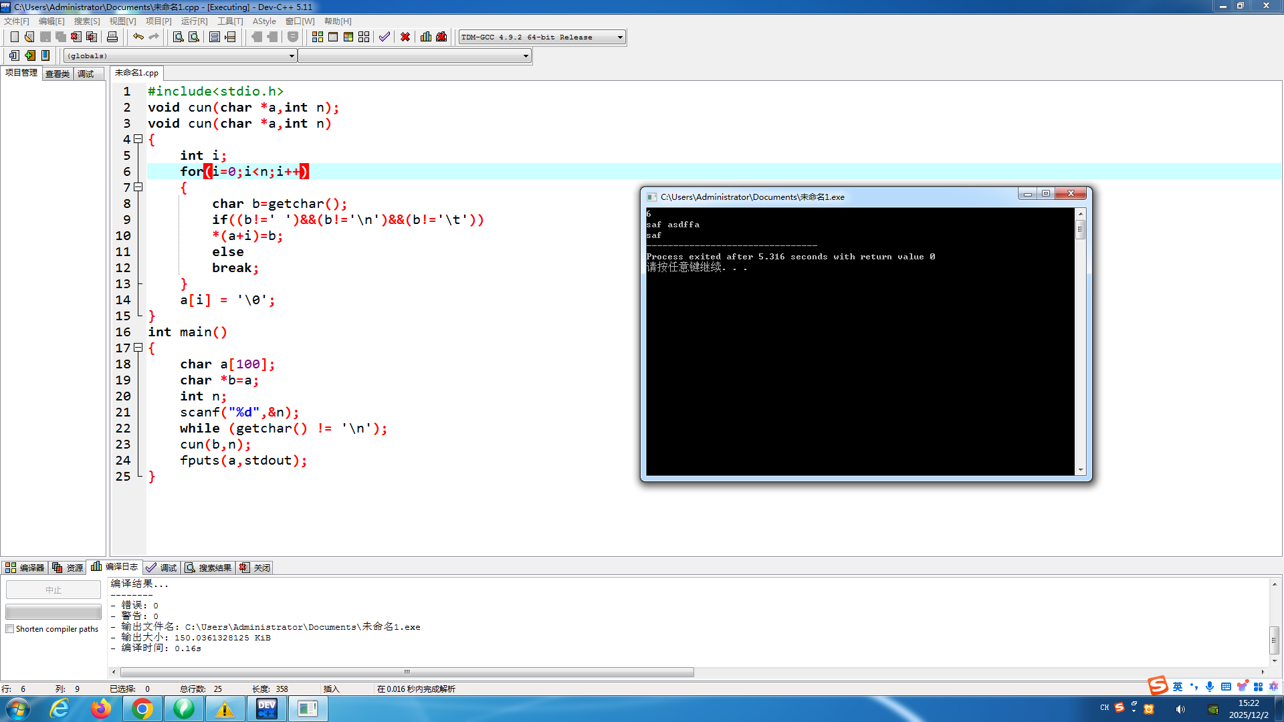The height and width of the screenshot is (722, 1284).
Task: Collapse the main function fold at line 17
Action: tap(138, 348)
